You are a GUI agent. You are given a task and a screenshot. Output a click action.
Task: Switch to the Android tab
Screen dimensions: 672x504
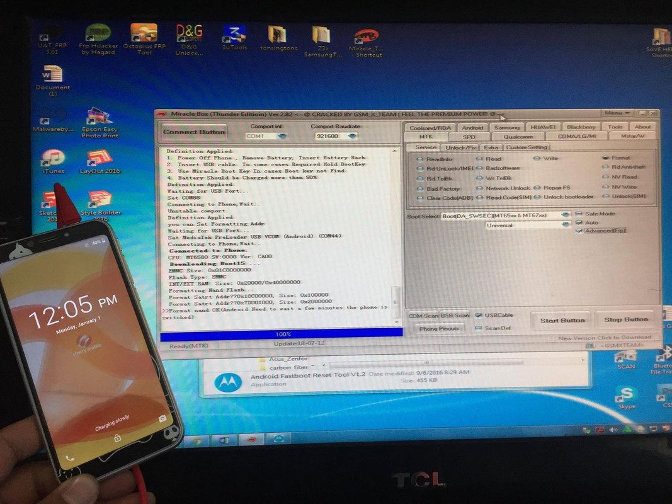tap(472, 127)
